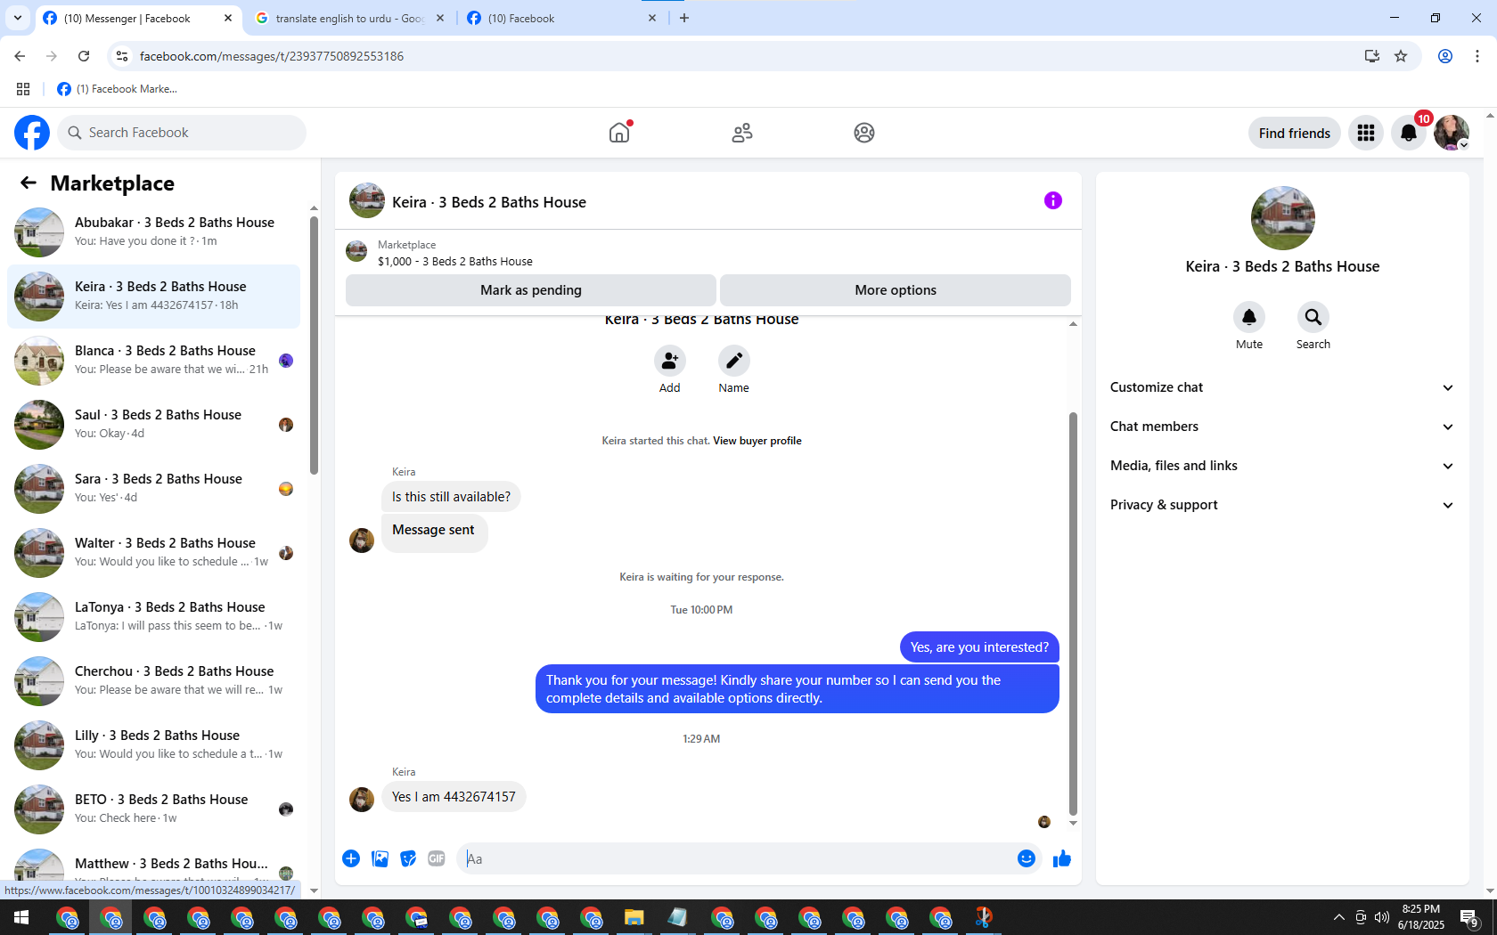
Task: Send a thumbs-up like
Action: tap(1062, 858)
